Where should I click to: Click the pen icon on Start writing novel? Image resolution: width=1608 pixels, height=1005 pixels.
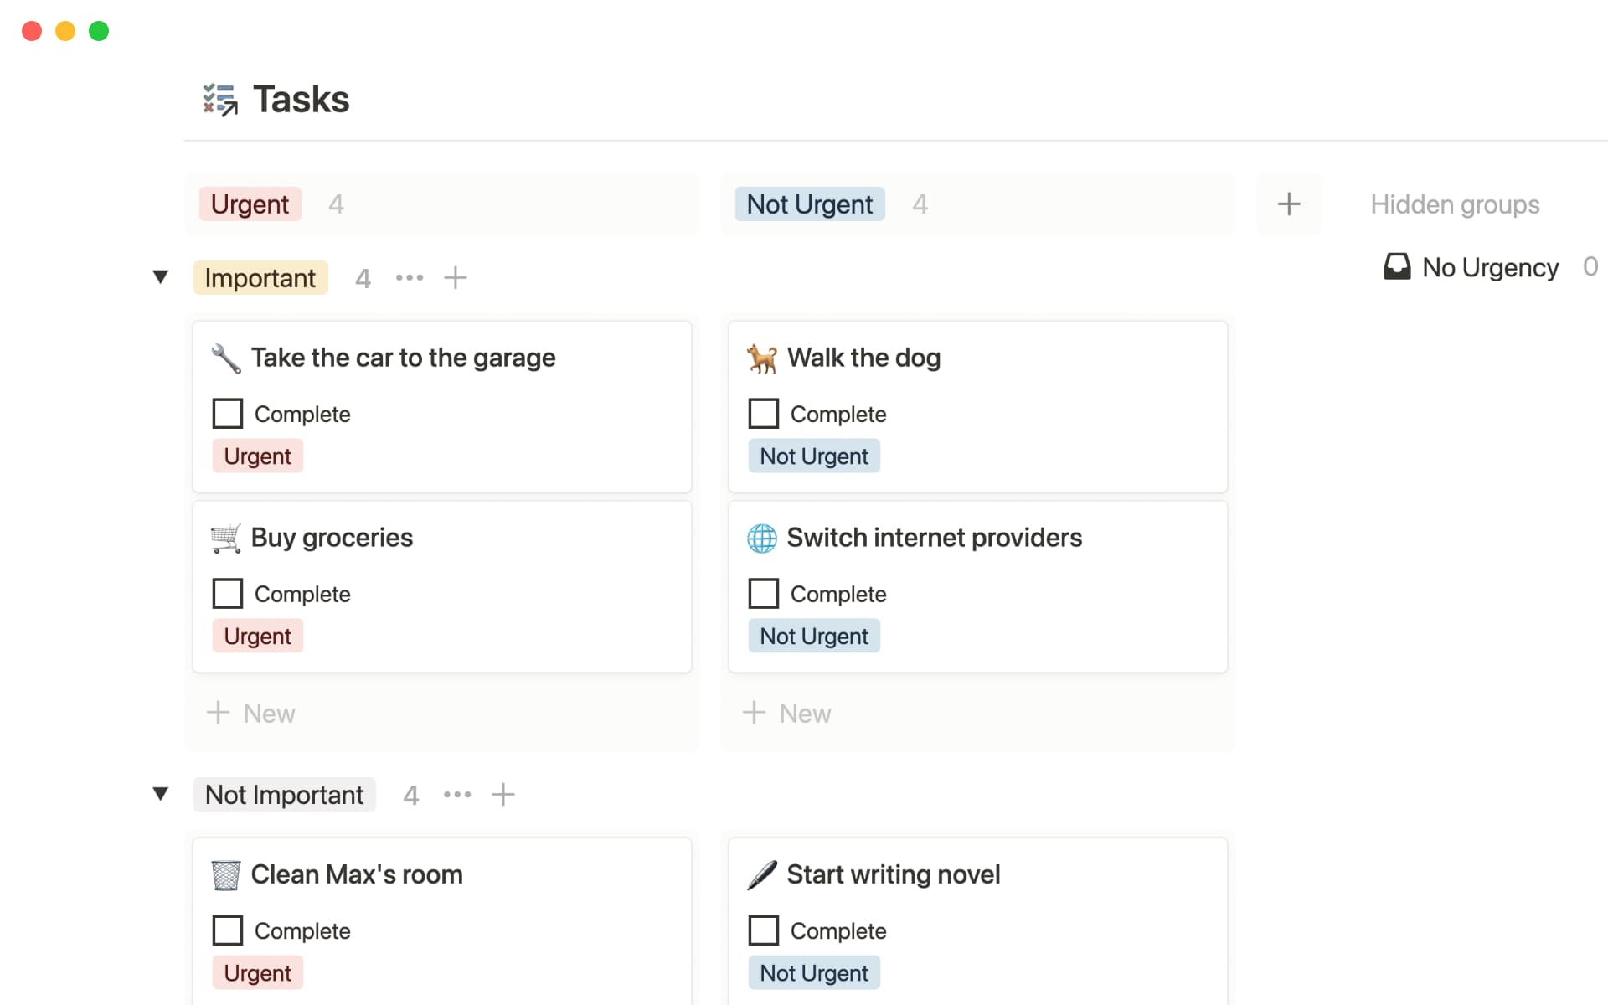(762, 875)
